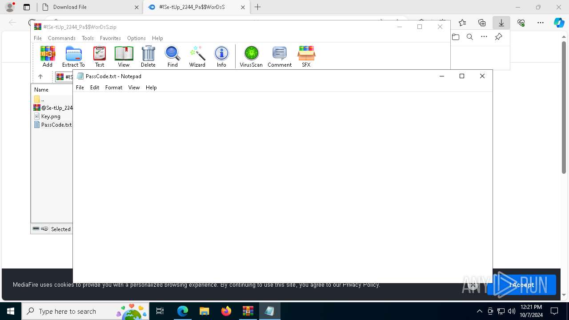Close the #!Se-tUp_2244 browser tab
569x320 pixels.
point(243,7)
